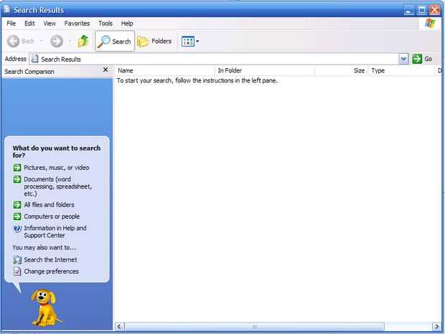The width and height of the screenshot is (445, 334).
Task: Open the Back history dropdown arrow
Action: pos(42,42)
